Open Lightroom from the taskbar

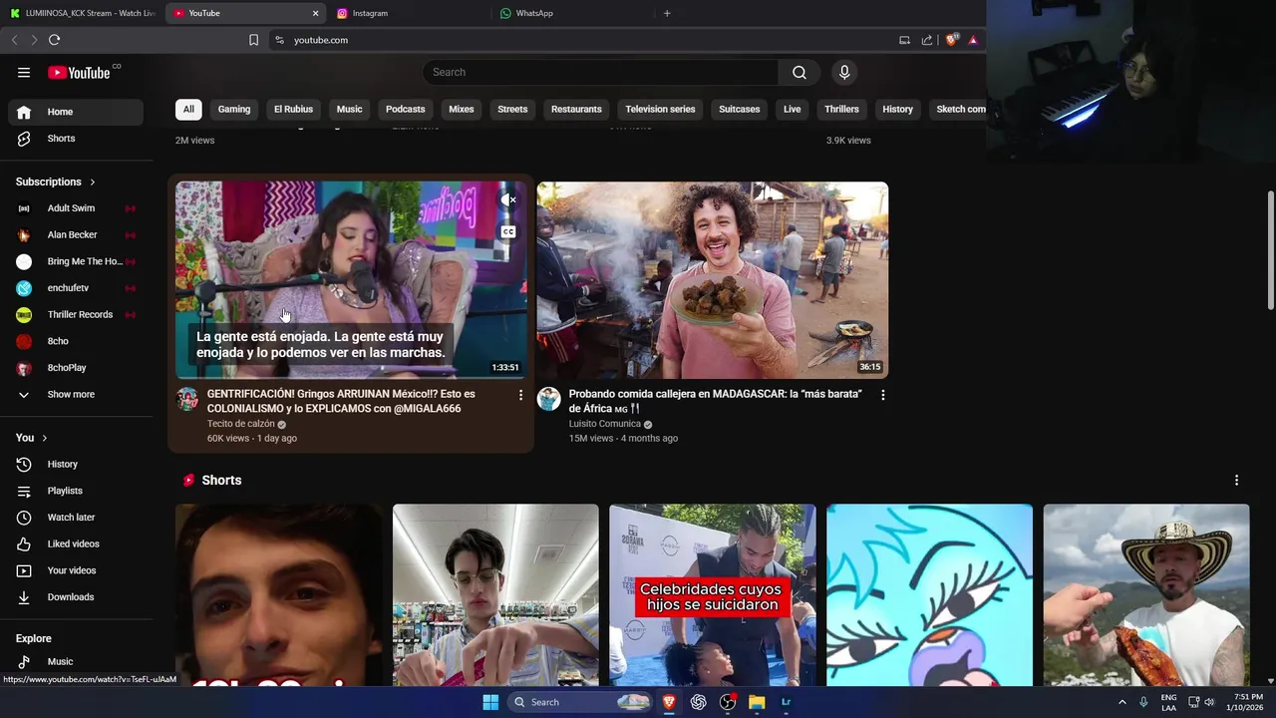pos(786,702)
